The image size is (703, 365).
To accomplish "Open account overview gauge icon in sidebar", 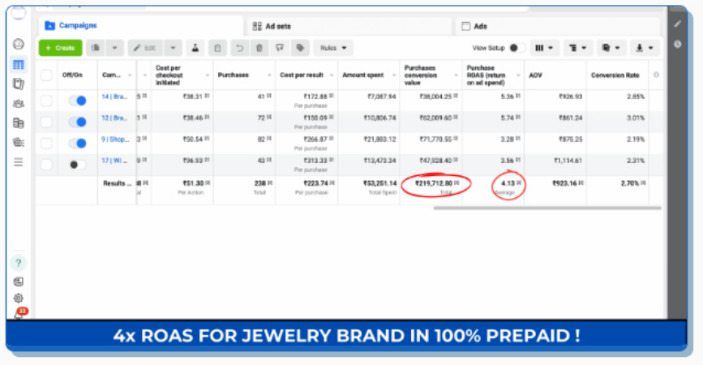I will tap(19, 44).
